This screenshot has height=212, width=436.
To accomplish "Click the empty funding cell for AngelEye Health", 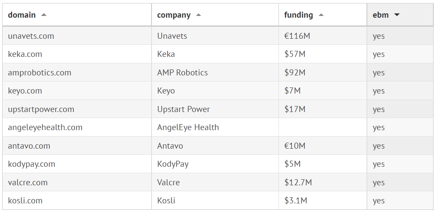I will 322,128.
